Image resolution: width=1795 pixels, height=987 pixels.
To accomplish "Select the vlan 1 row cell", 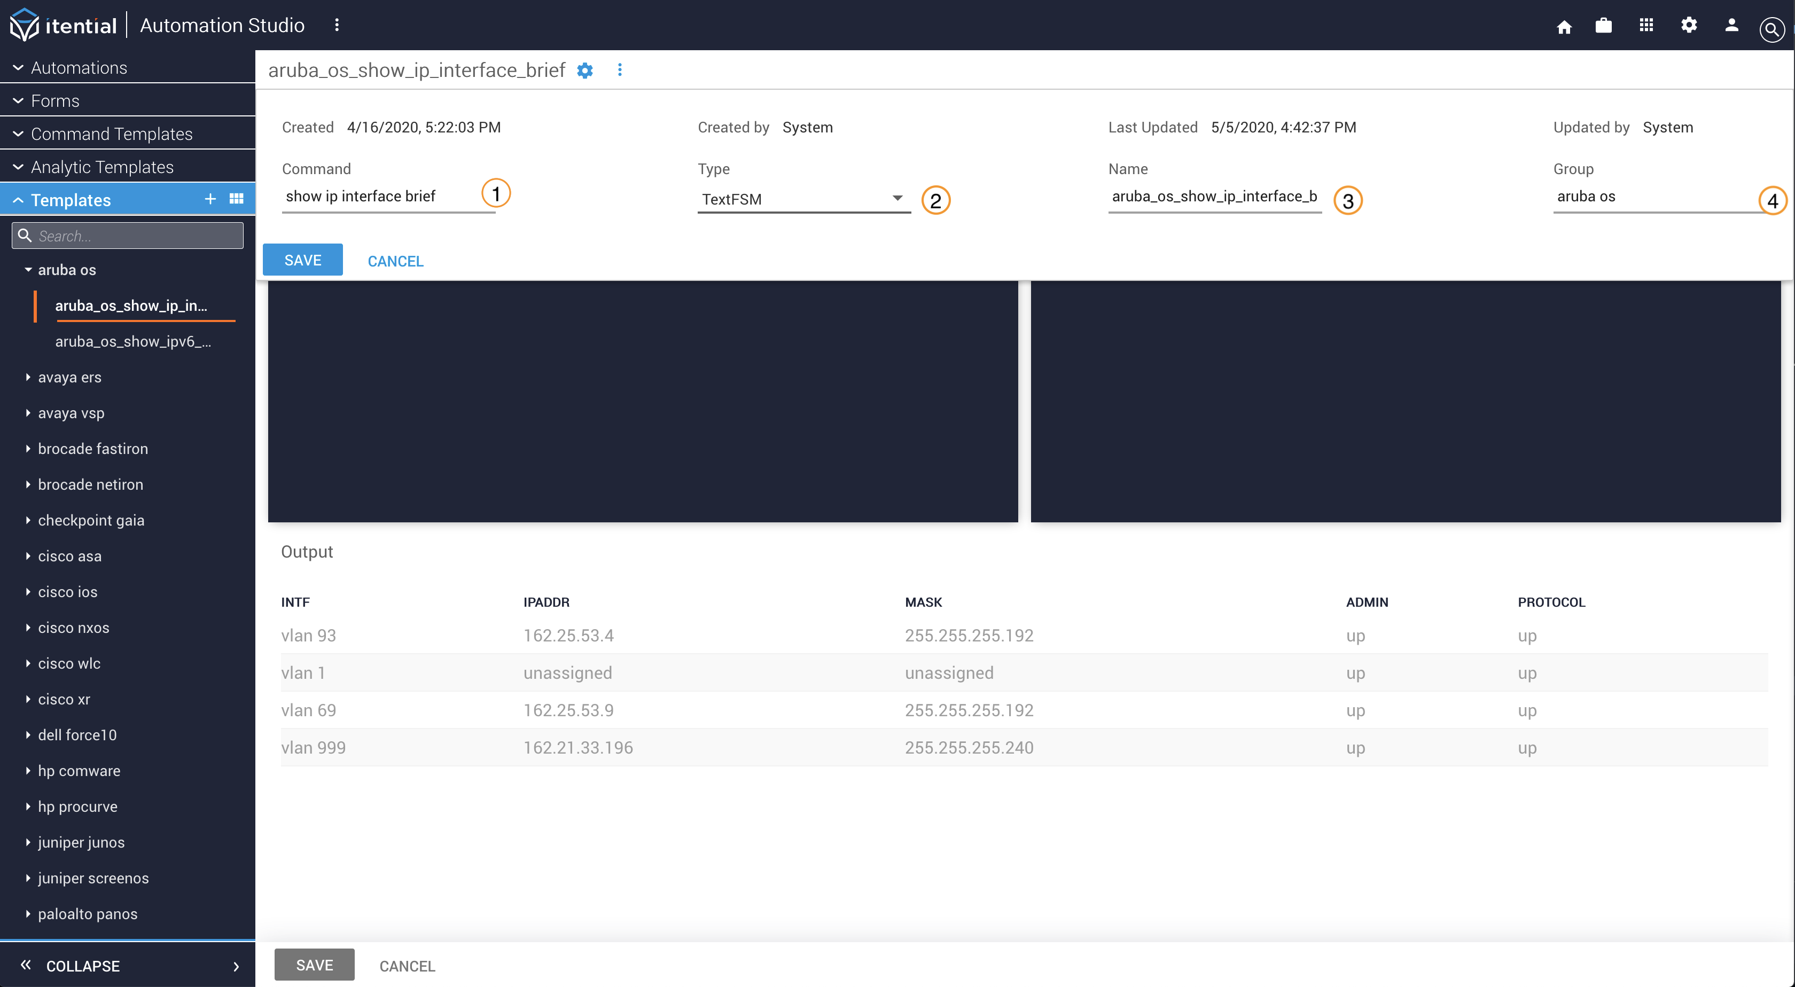I will (x=302, y=673).
